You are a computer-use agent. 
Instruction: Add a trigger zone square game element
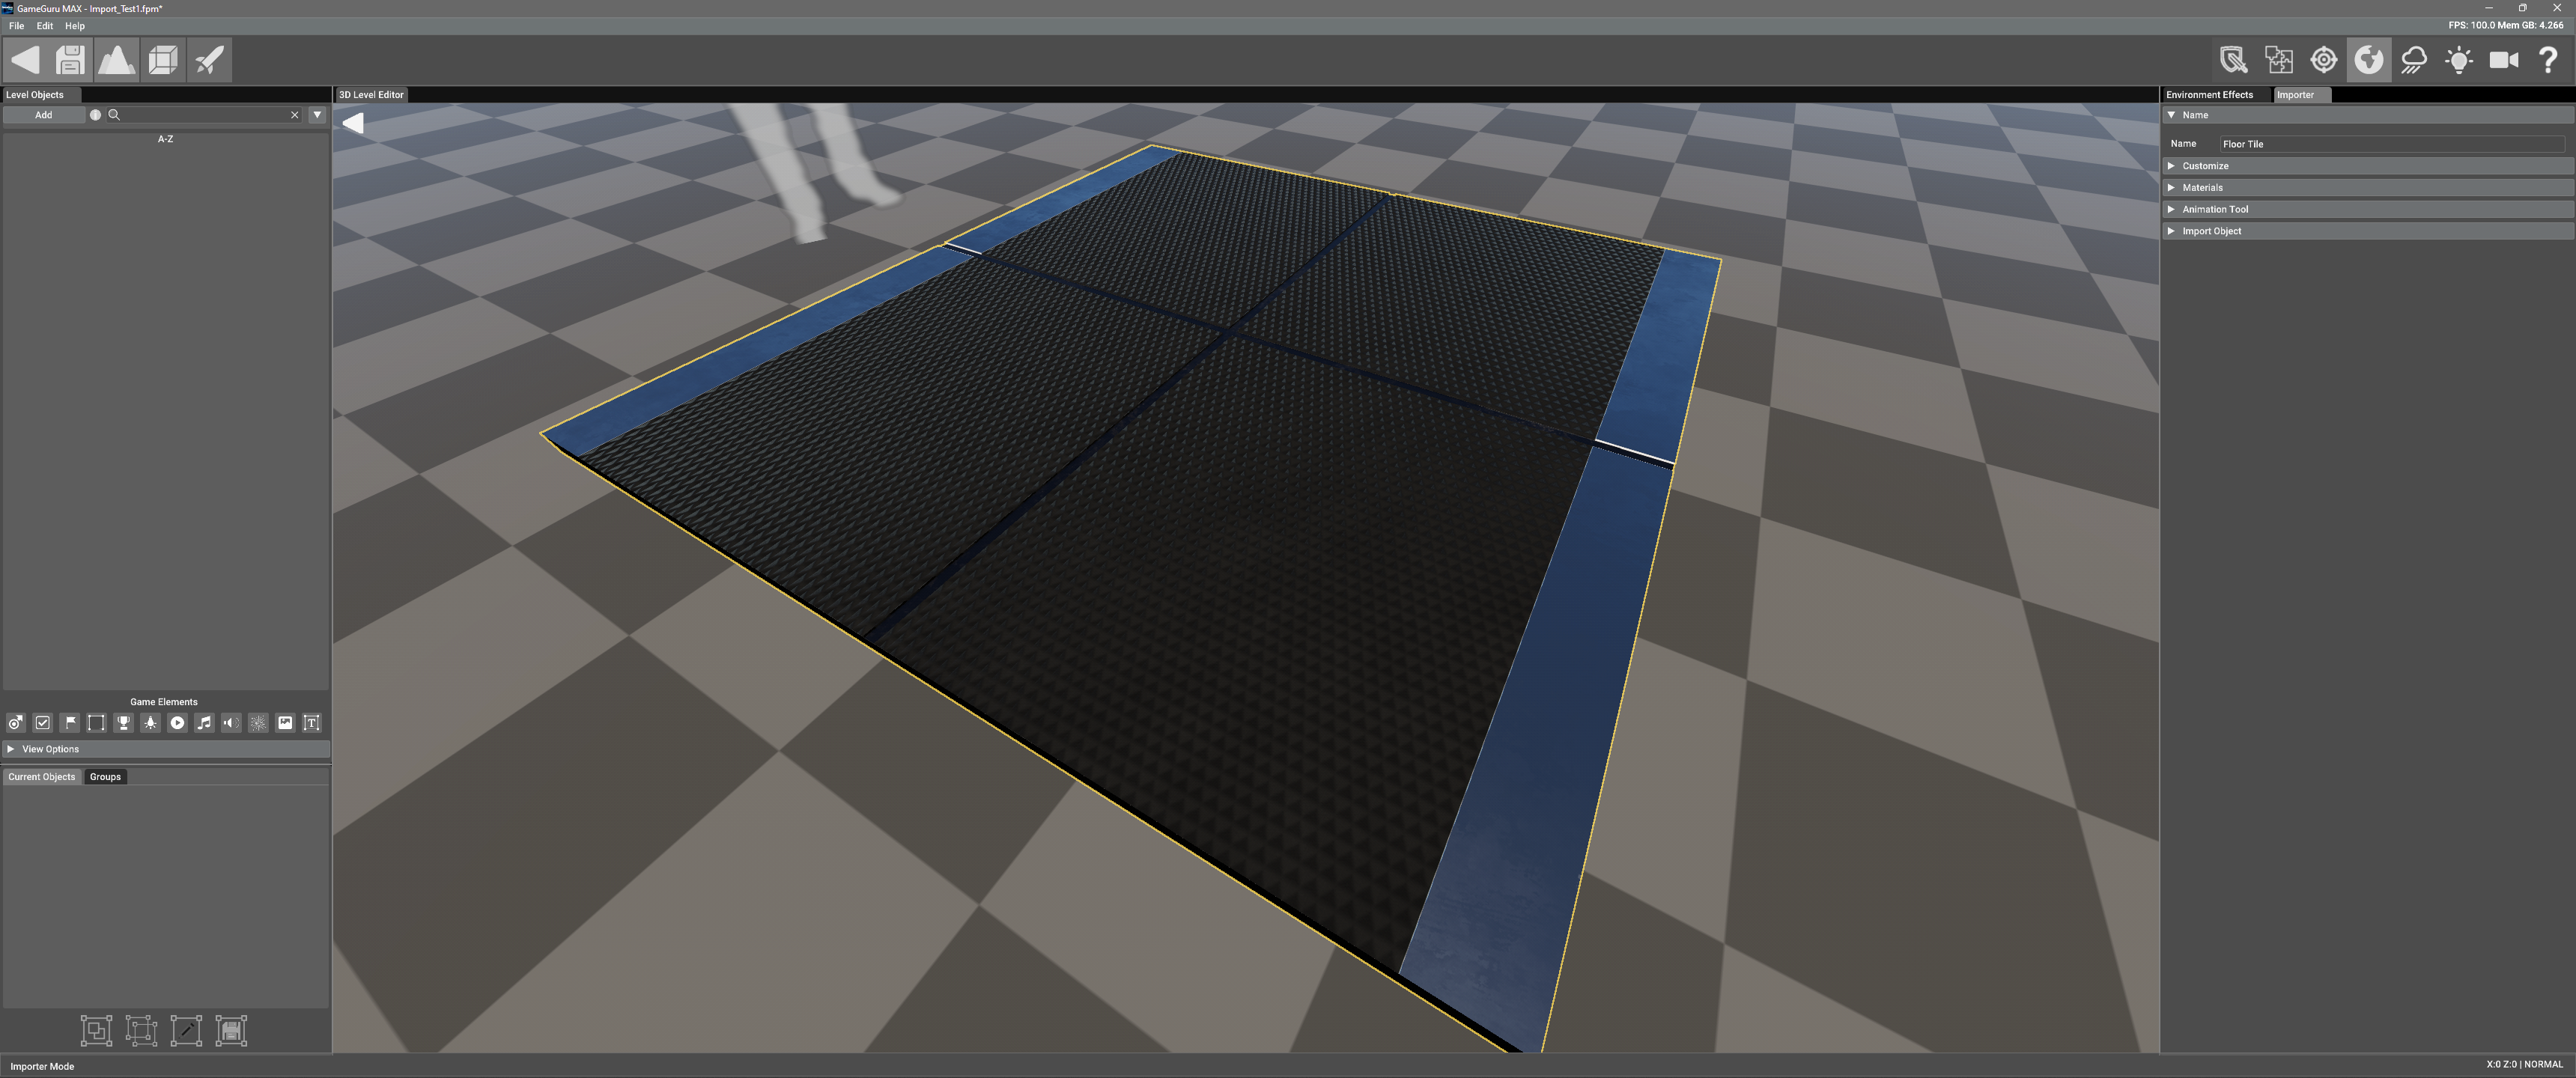tap(96, 723)
